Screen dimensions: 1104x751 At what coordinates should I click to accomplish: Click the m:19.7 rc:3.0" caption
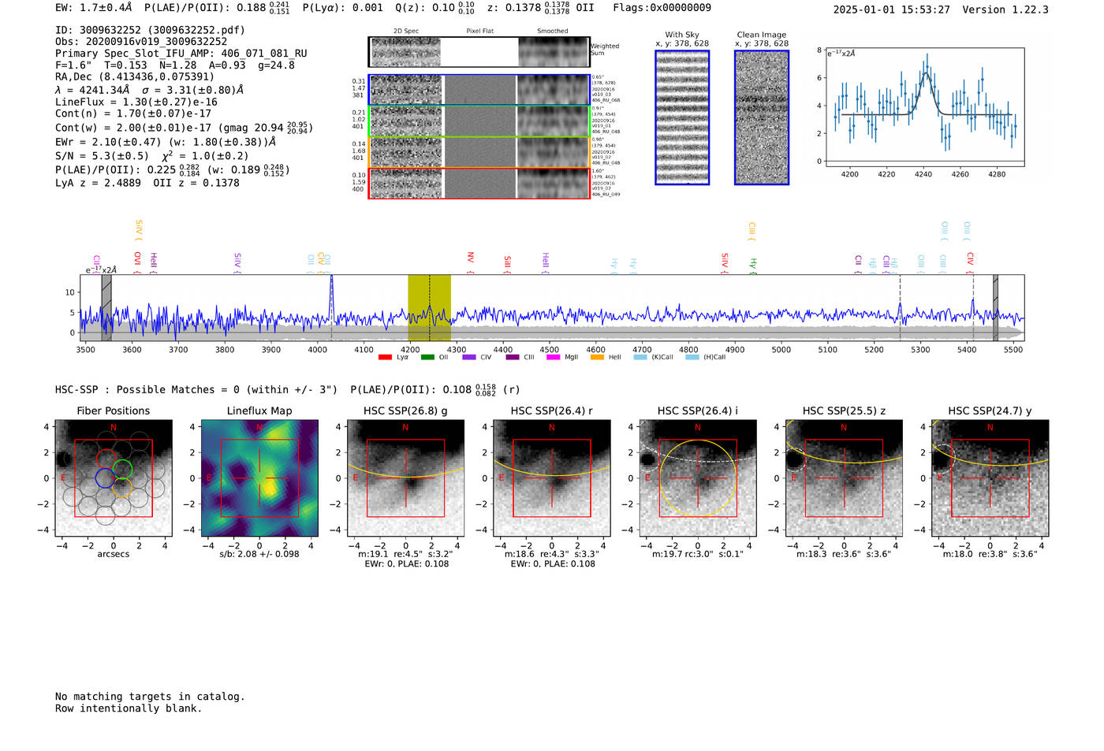tap(698, 554)
